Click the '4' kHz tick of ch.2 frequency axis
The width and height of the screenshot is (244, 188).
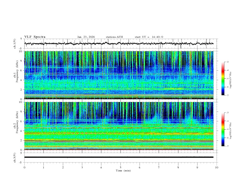22,131
